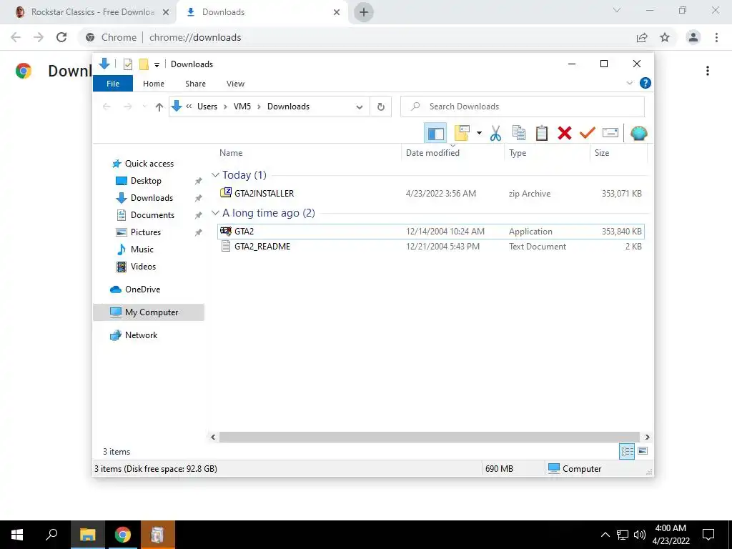Select the GTA2 application file
732x549 pixels.
coord(431,232)
